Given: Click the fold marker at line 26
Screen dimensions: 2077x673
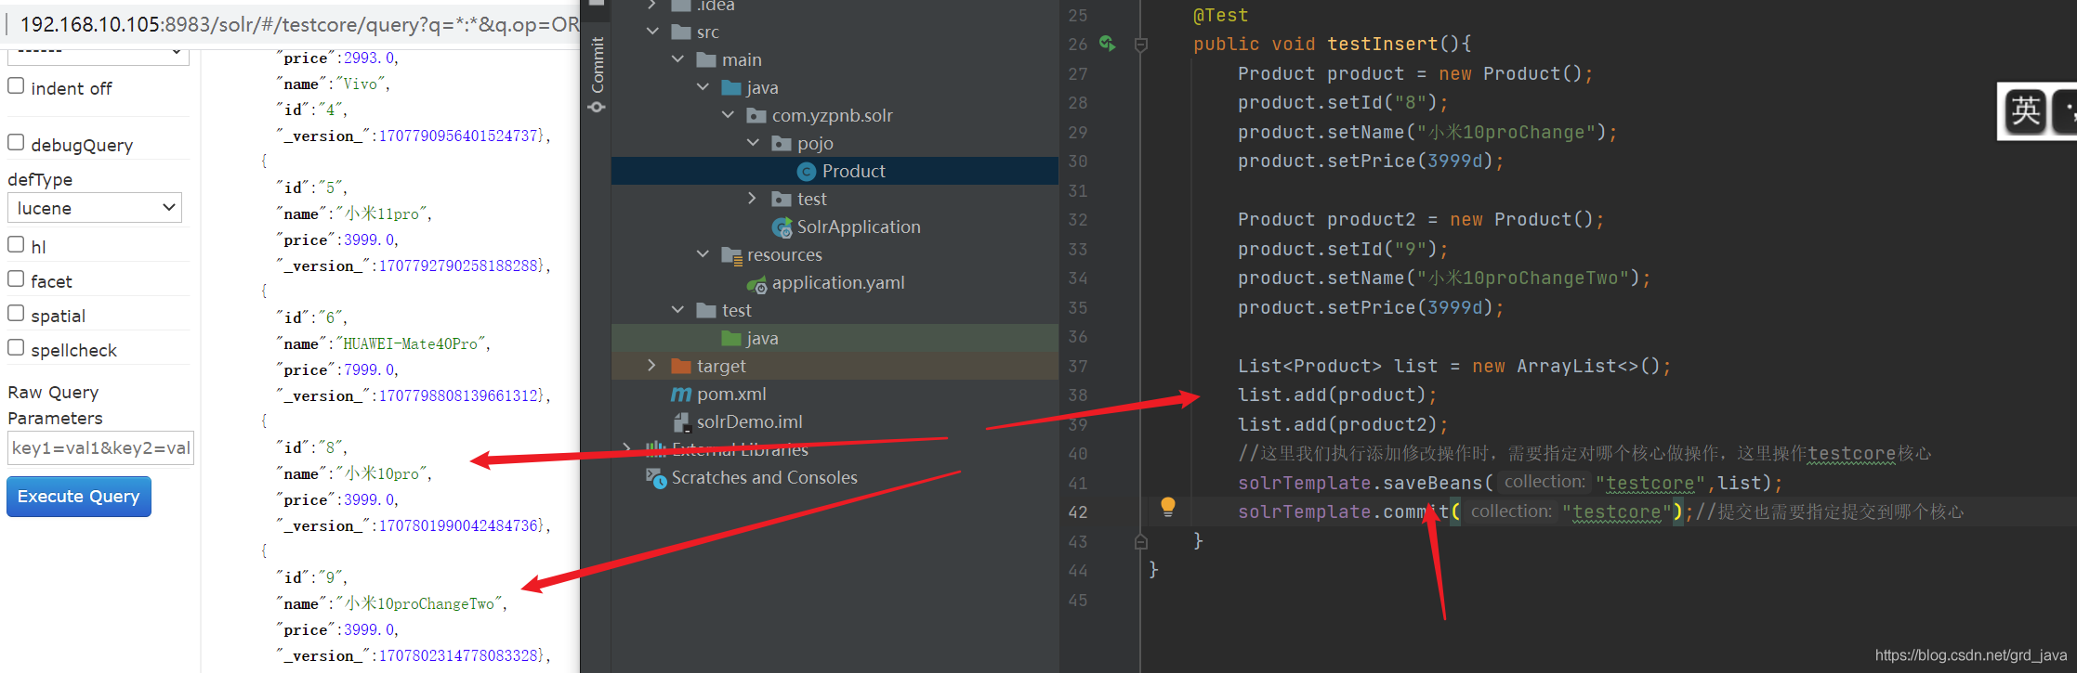Looking at the screenshot, I should (1141, 44).
